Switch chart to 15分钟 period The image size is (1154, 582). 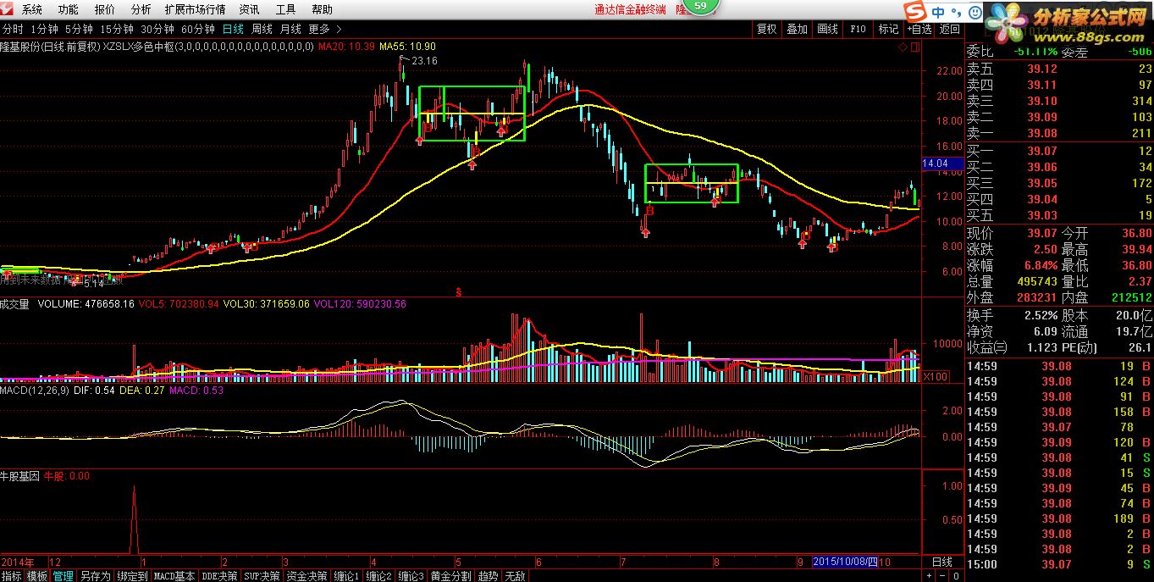116,29
